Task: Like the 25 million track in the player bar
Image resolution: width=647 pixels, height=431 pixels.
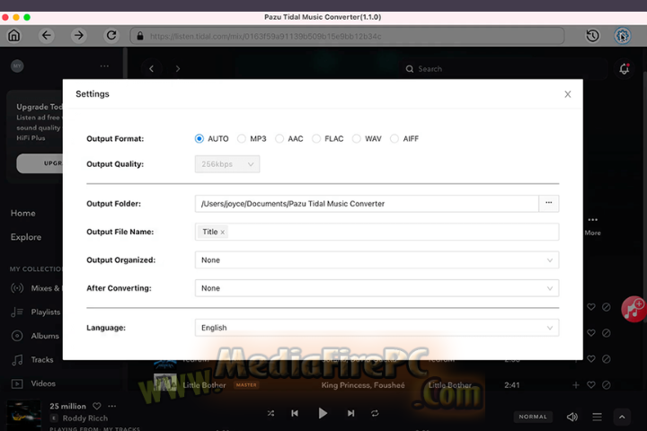Action: pyautogui.click(x=97, y=406)
